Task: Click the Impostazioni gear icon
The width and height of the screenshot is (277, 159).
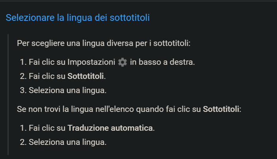Action: coord(123,62)
